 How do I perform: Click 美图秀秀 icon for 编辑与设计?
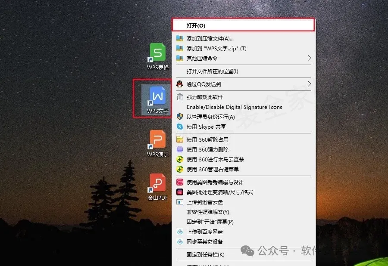pos(180,182)
